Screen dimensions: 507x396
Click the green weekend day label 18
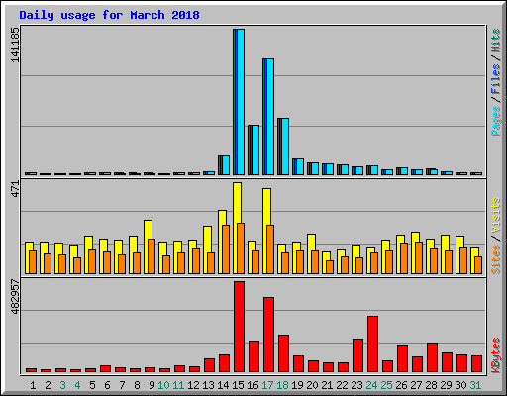coord(282,385)
